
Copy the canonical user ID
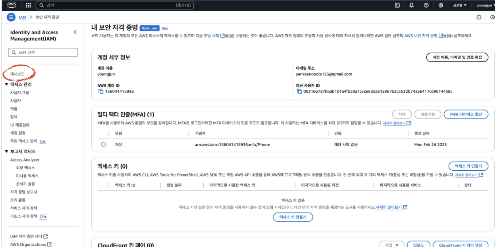click(x=299, y=91)
